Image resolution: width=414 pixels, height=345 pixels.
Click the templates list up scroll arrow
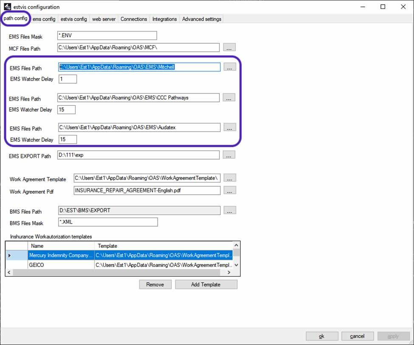(x=236, y=245)
